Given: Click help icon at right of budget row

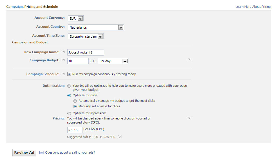Looking at the screenshot, I should pyautogui.click(x=189, y=59).
